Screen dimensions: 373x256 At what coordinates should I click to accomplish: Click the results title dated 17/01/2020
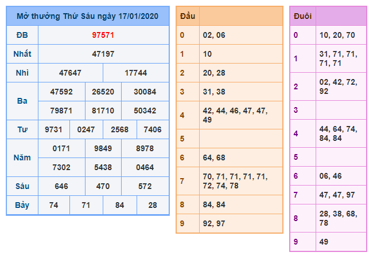(88, 16)
